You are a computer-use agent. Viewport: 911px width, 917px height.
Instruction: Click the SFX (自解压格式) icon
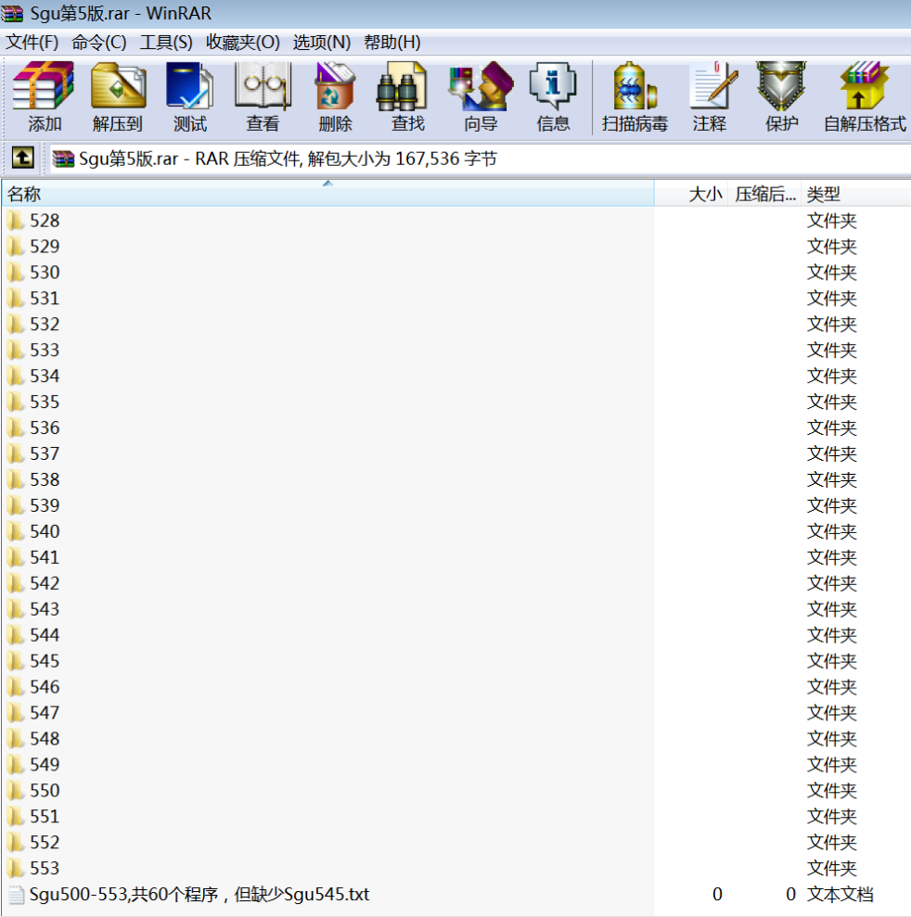tap(865, 97)
